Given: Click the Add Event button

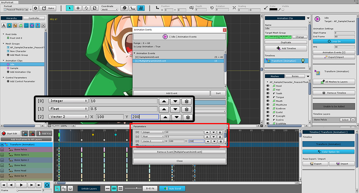Looking at the screenshot, I should pos(172,93).
